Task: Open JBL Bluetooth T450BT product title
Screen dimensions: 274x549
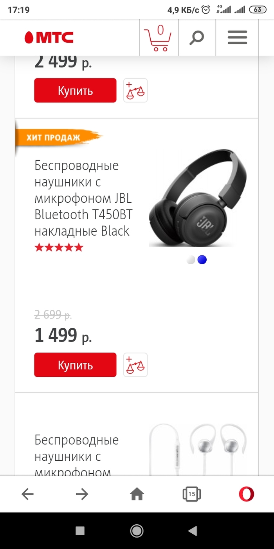Action: click(x=84, y=198)
